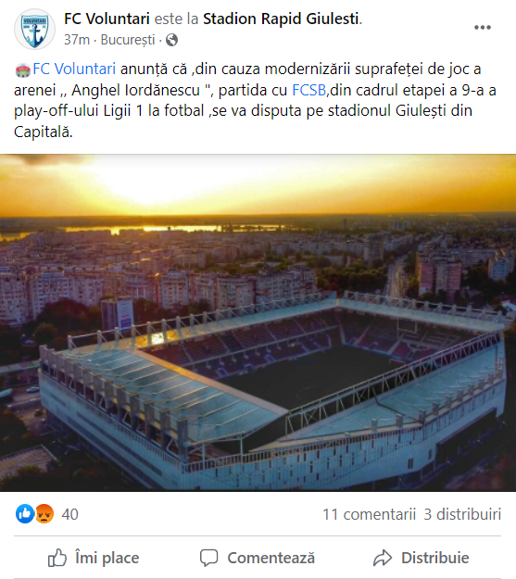Click the angry reaction icon

pyautogui.click(x=44, y=513)
